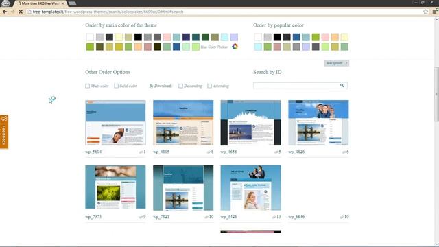
Task: Toggle the Multi-color checkbox
Action: pyautogui.click(x=87, y=86)
